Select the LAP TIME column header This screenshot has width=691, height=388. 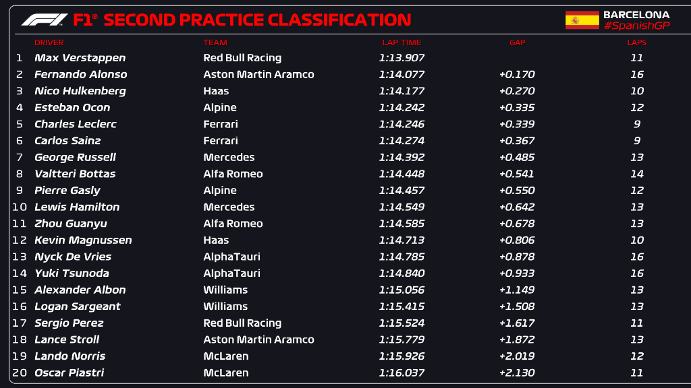[402, 43]
